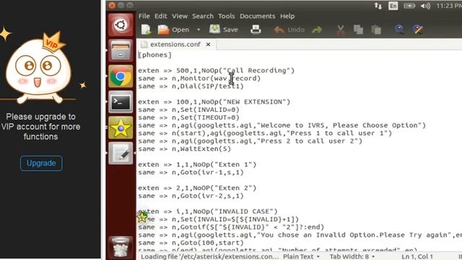Click the Goto(ivr-1,s,1) line
This screenshot has height=260, width=462.
point(191,172)
